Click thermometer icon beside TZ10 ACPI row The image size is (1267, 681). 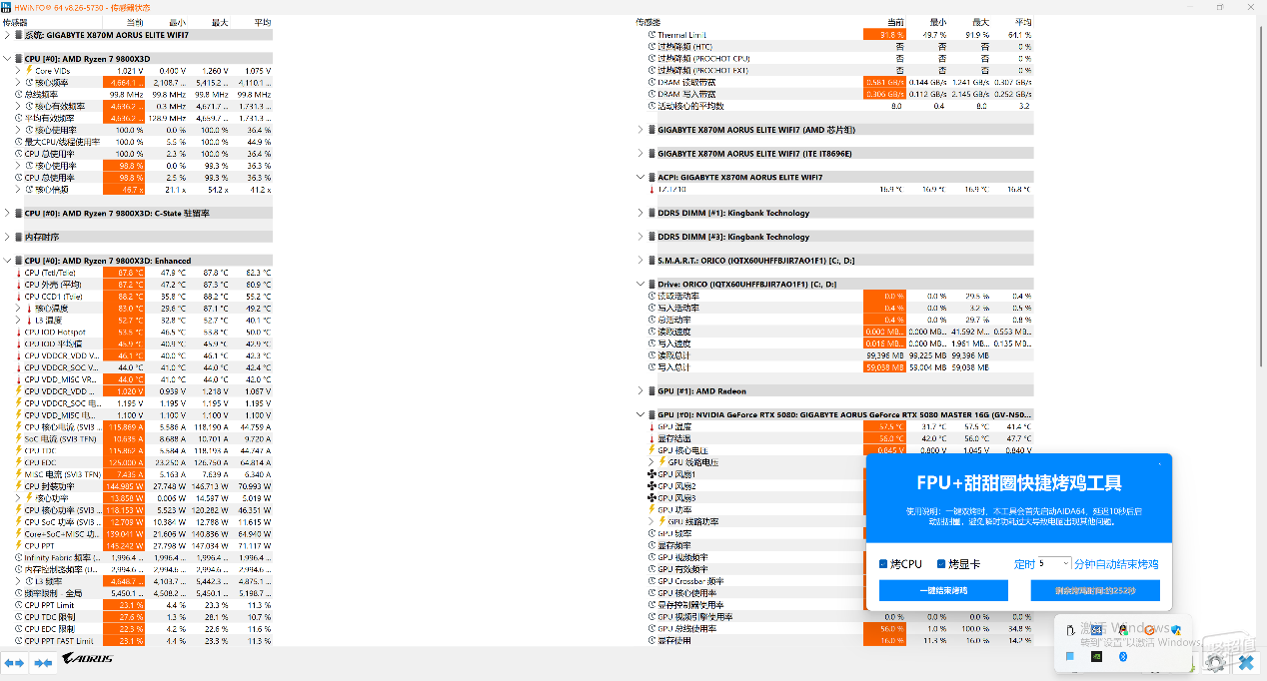[651, 189]
